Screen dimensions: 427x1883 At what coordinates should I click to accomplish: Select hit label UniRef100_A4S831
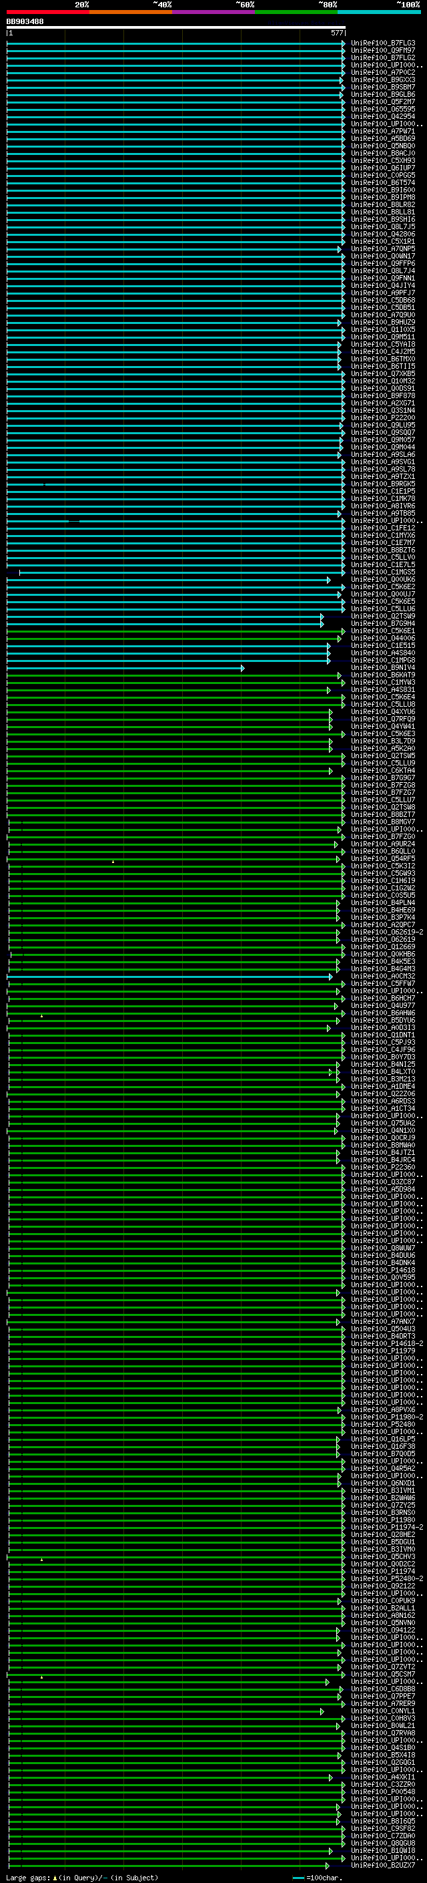point(383,690)
